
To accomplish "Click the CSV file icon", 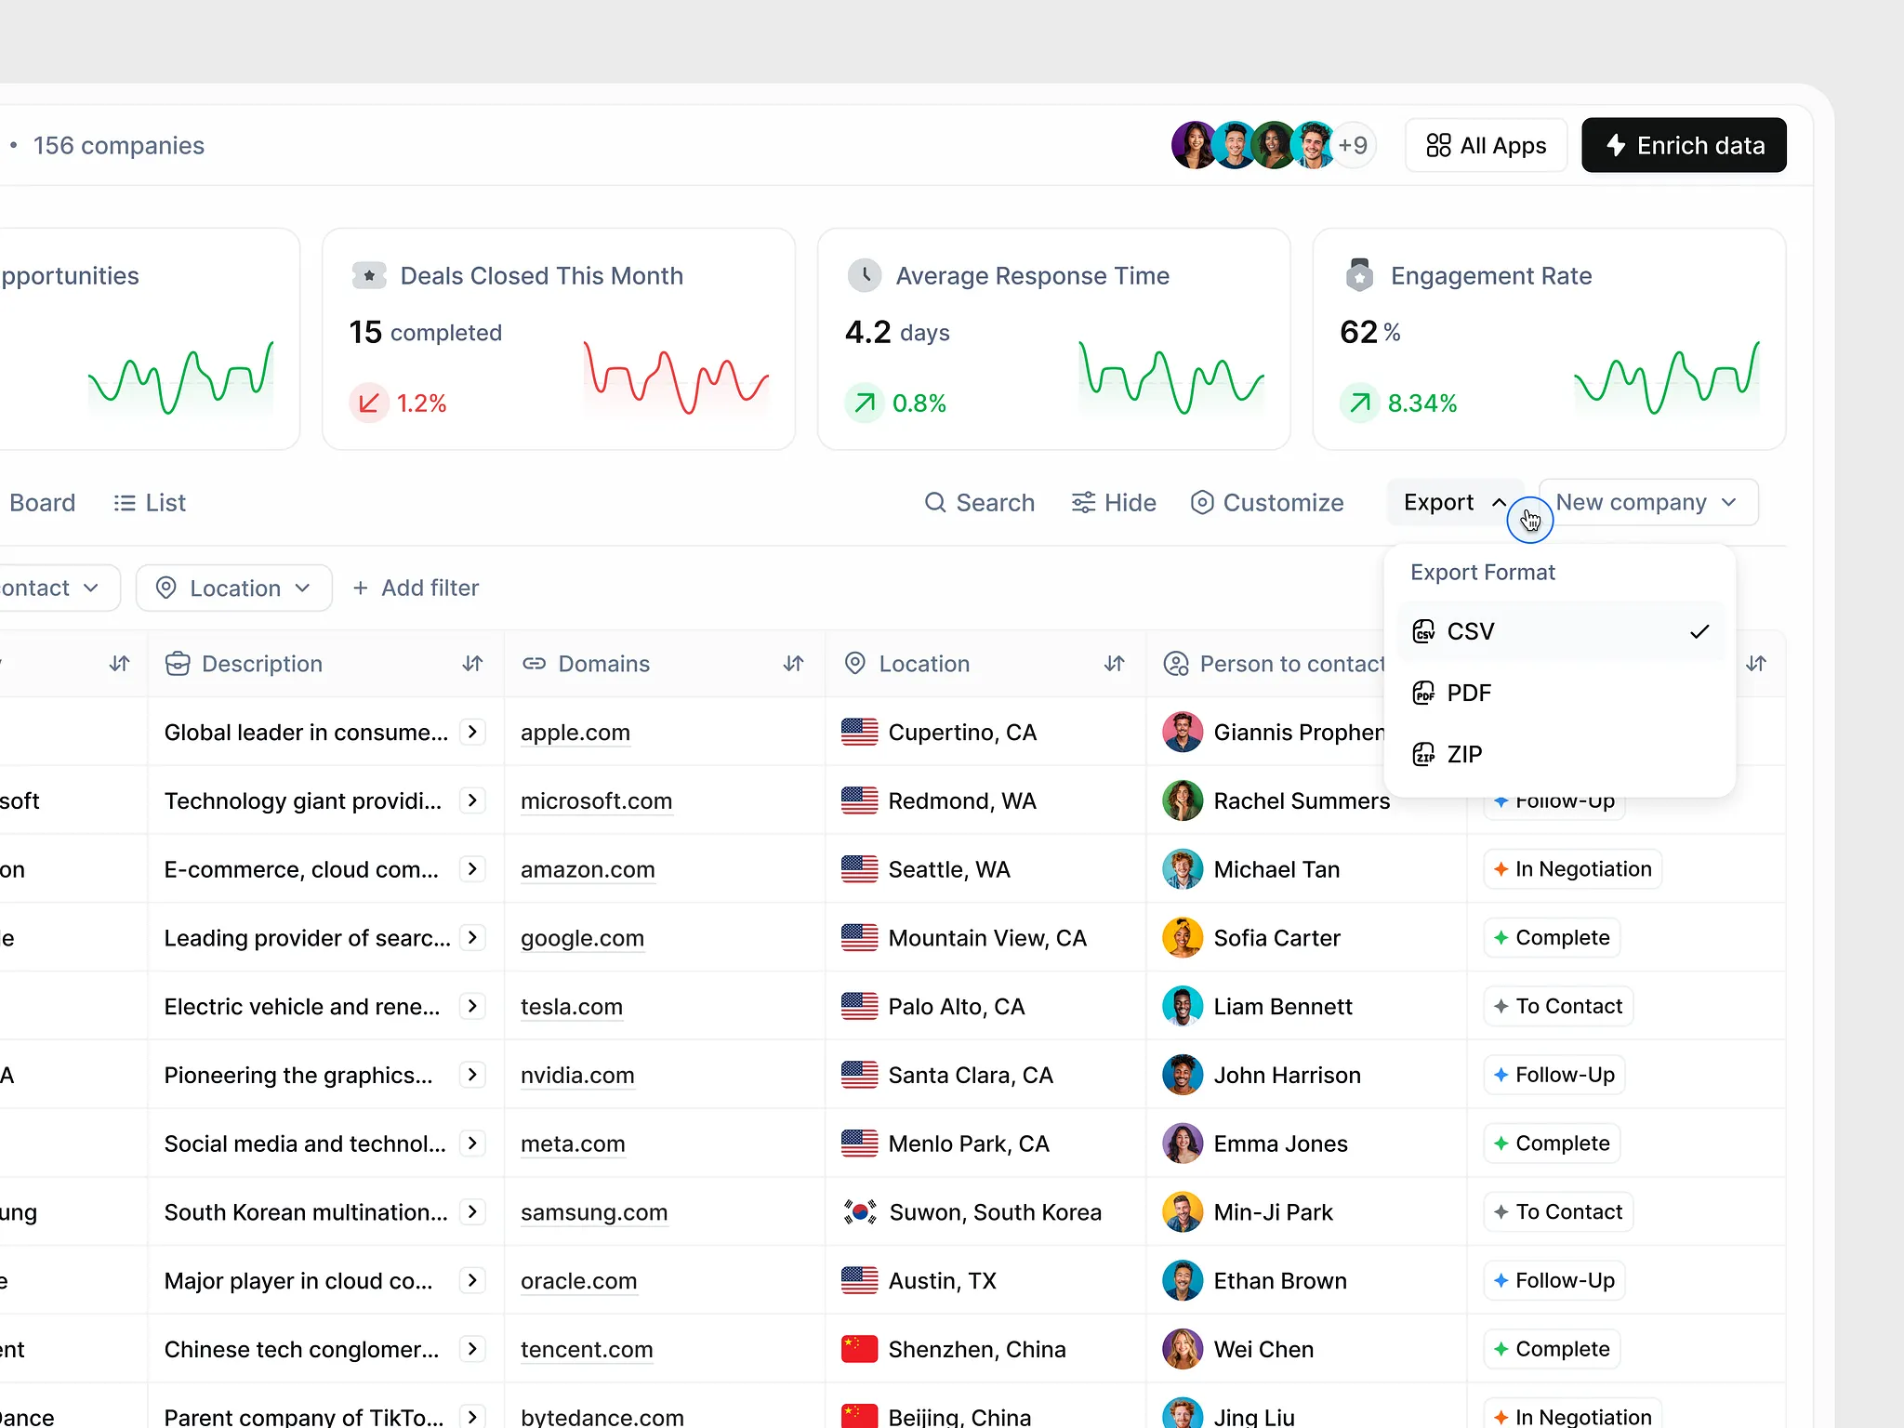I will click(1423, 631).
